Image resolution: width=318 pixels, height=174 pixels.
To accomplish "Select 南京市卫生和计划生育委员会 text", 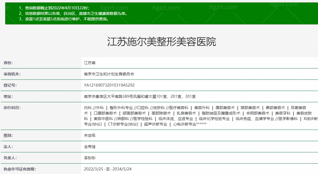I will (109, 74).
